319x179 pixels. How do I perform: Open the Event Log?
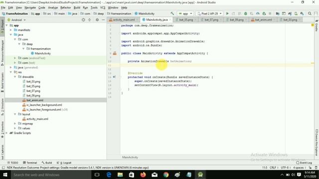pyautogui.click(x=304, y=163)
